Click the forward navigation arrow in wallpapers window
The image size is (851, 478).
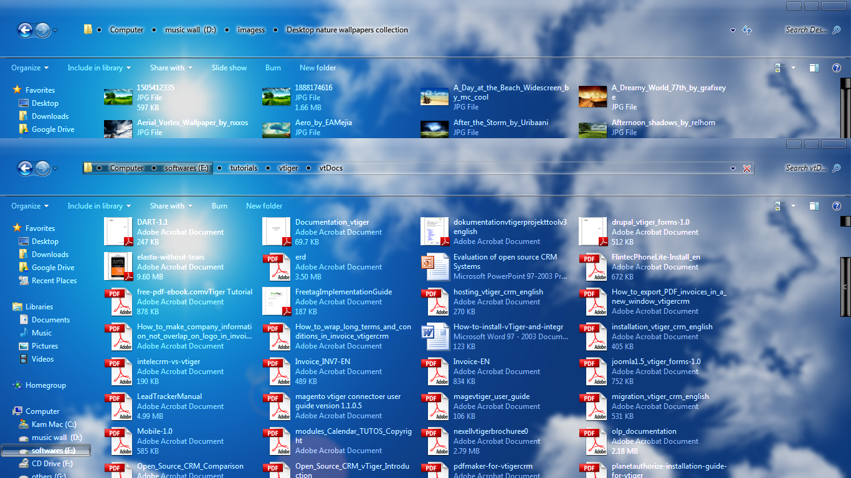coord(42,29)
